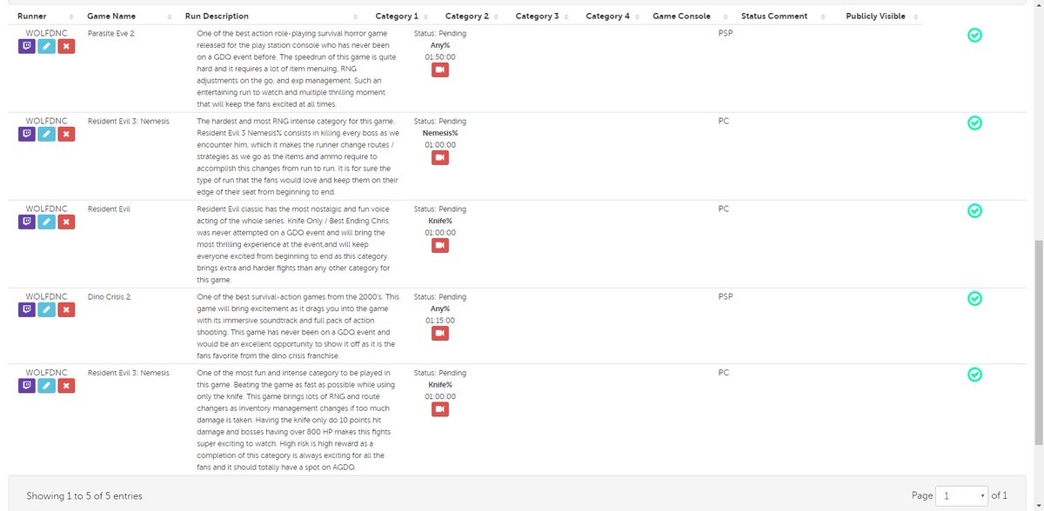The height and width of the screenshot is (511, 1044).
Task: Sort table by Status Comment column
Action: tap(786, 17)
